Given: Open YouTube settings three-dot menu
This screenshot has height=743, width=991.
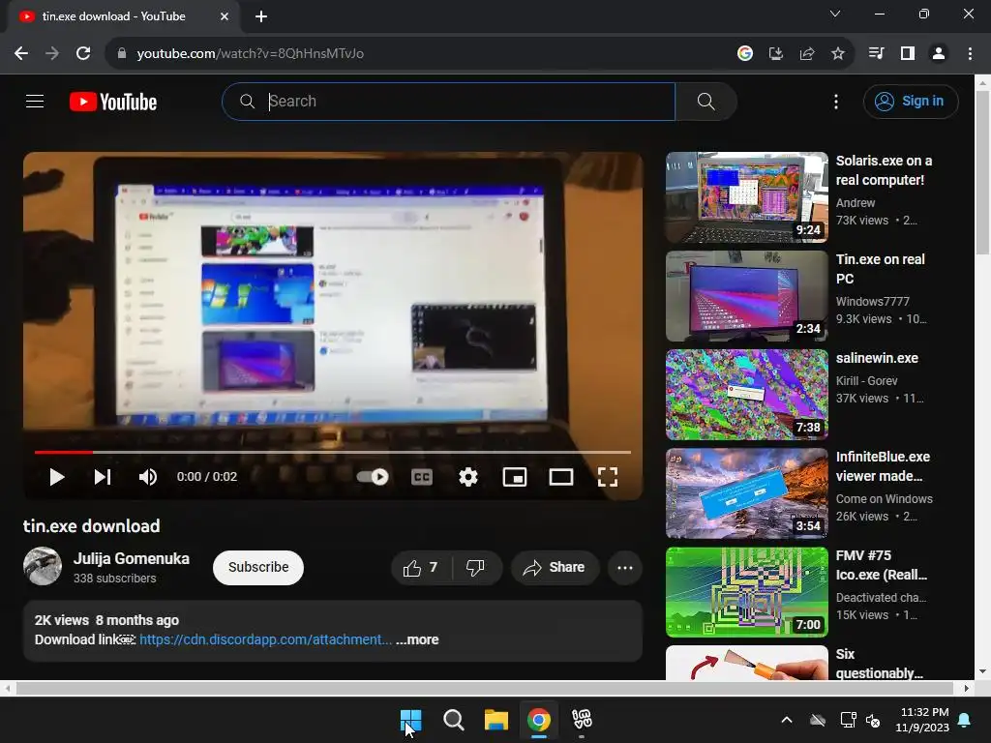Looking at the screenshot, I should tap(835, 101).
